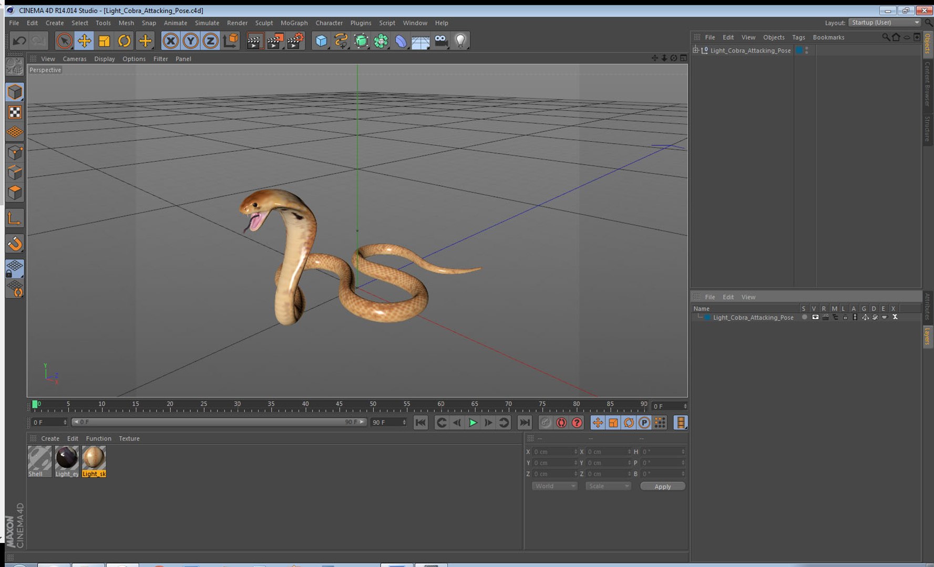Toggle Enable Axis mode
Screen dimensions: 934x567
click(15, 218)
